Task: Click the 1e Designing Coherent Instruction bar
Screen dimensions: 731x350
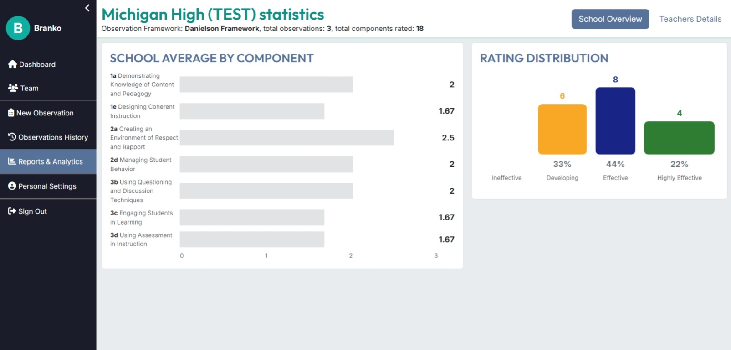Action: point(252,111)
